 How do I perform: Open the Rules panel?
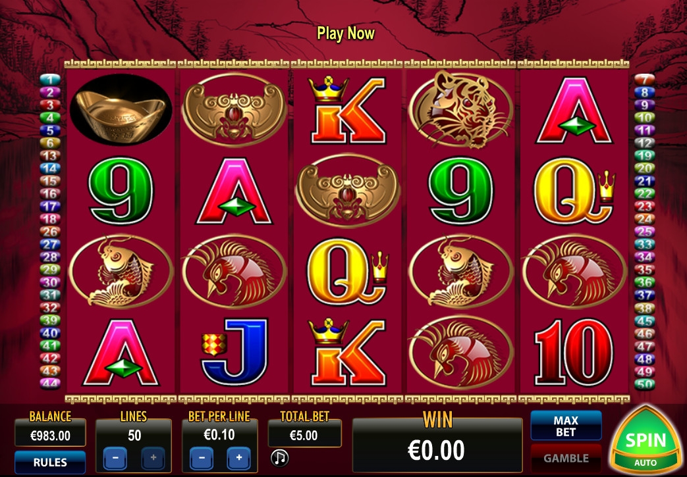point(50,462)
